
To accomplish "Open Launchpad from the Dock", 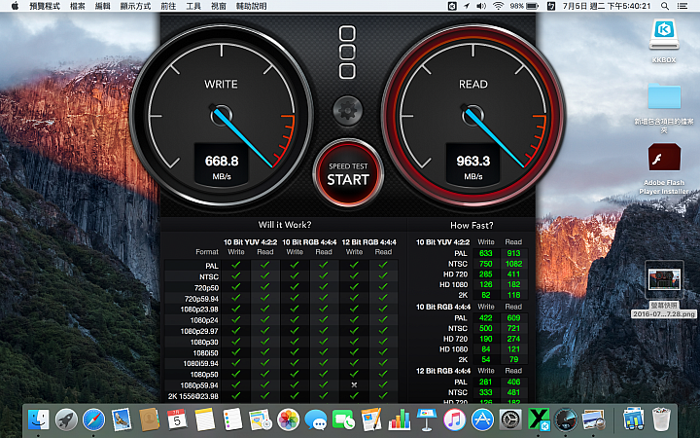I will coord(66,420).
